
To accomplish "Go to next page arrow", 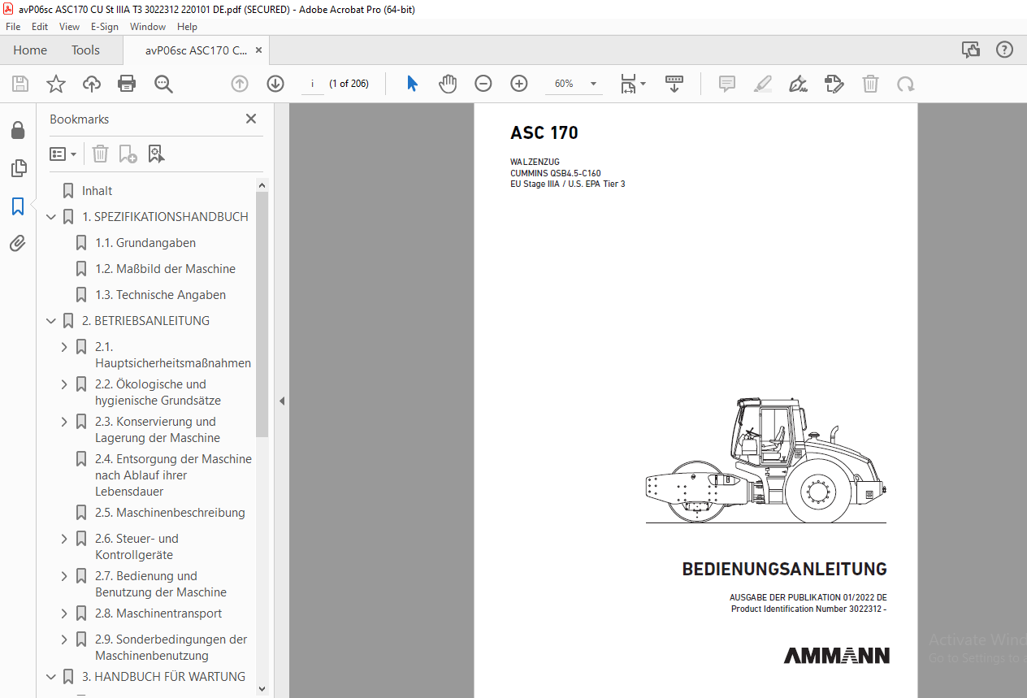I will (275, 84).
